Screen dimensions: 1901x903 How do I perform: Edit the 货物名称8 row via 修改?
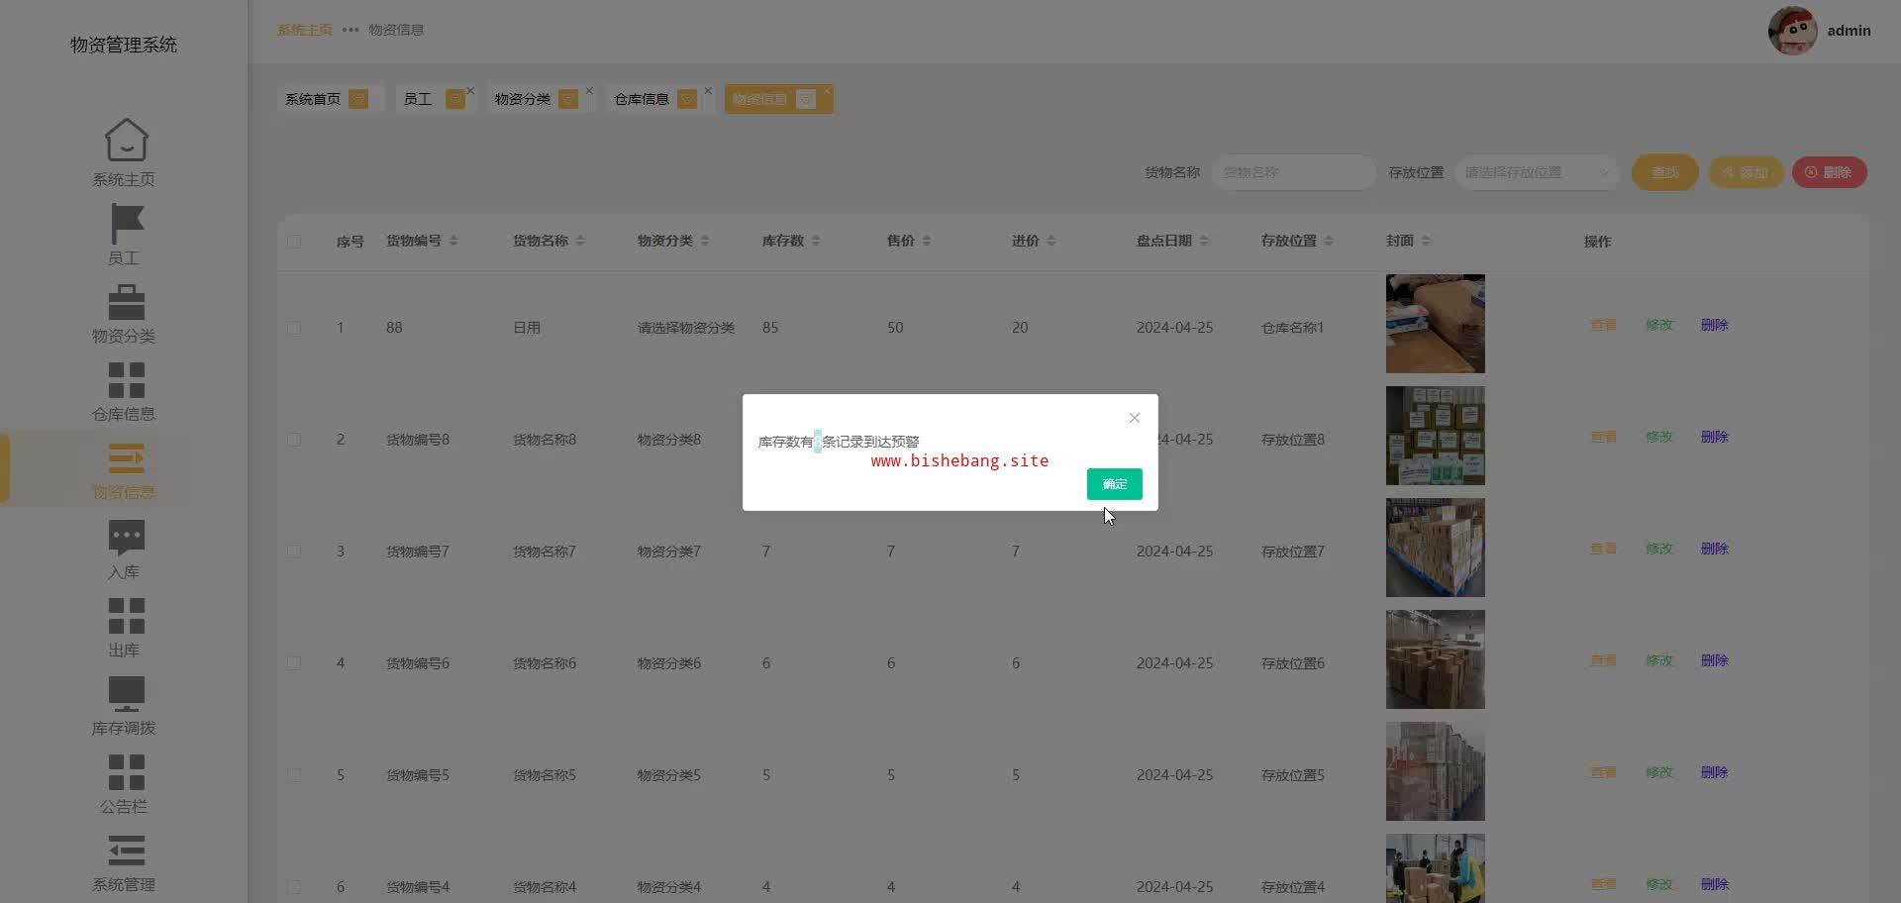(x=1659, y=437)
